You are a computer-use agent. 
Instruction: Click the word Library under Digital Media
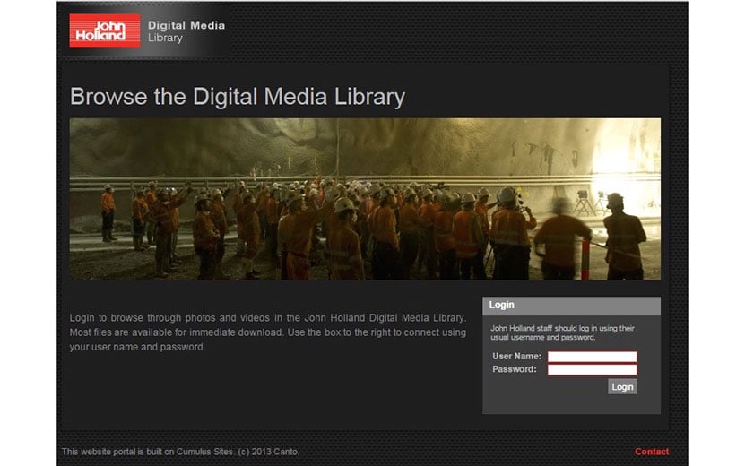coord(165,39)
